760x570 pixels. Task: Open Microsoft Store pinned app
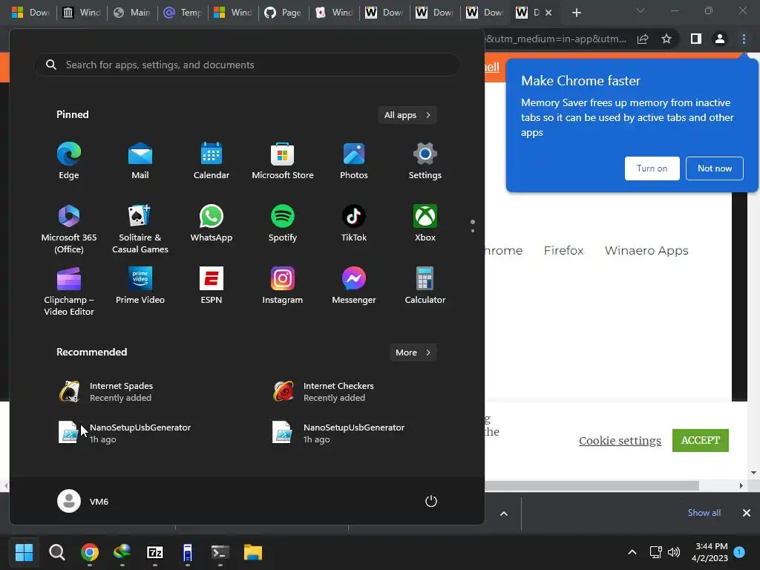pos(283,161)
